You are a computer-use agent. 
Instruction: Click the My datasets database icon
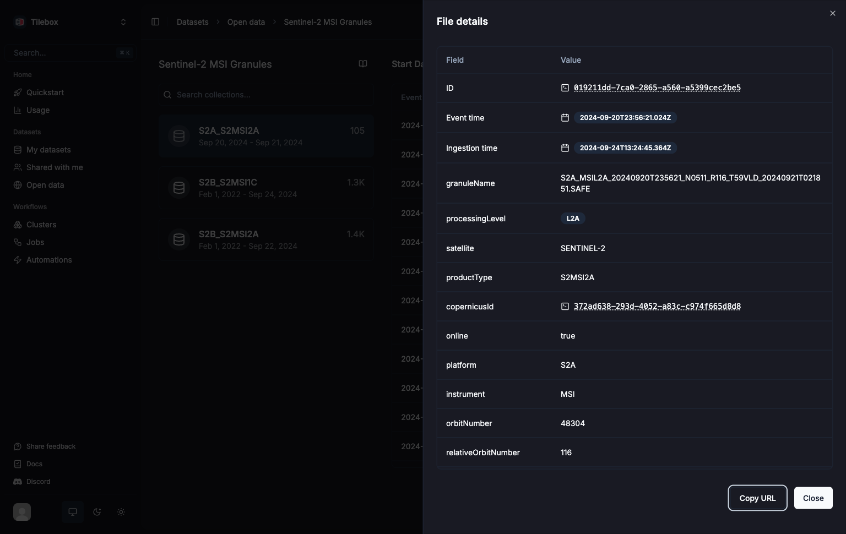18,150
